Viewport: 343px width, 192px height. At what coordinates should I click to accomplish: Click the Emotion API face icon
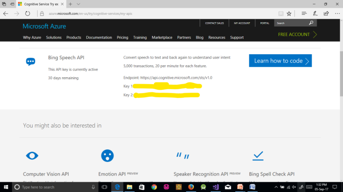point(107,155)
